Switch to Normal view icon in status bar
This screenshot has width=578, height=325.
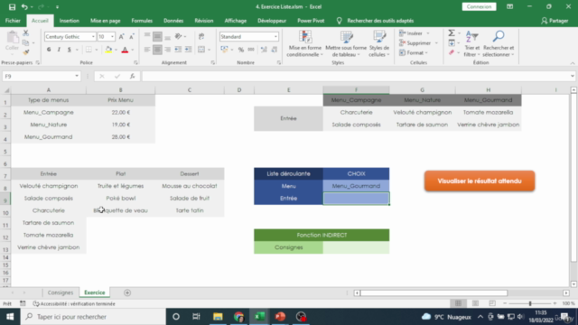coord(458,303)
